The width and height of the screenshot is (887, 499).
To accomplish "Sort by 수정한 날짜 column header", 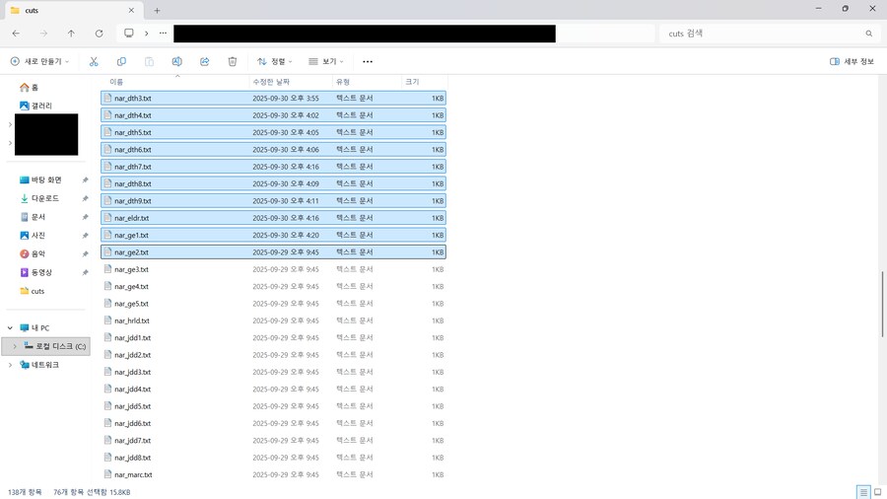I will coord(271,82).
